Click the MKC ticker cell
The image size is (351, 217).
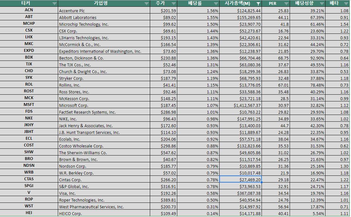coord(29,44)
